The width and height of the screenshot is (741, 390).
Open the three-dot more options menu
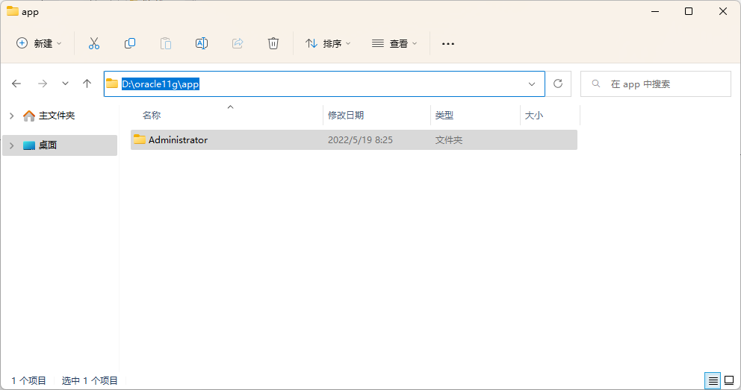[448, 43]
